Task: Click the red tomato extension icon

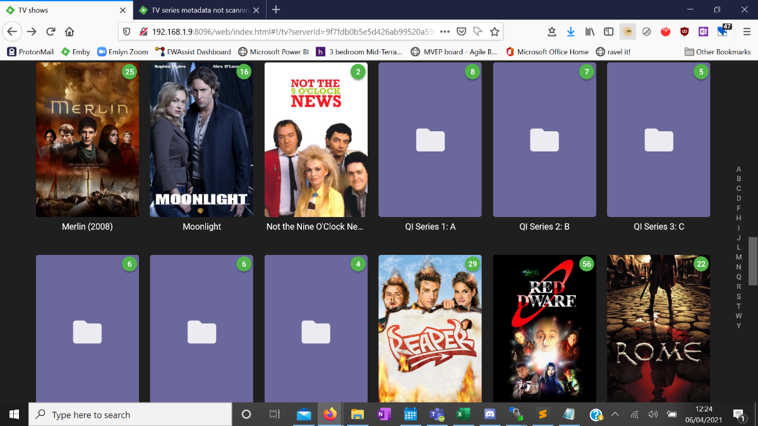Action: point(666,32)
